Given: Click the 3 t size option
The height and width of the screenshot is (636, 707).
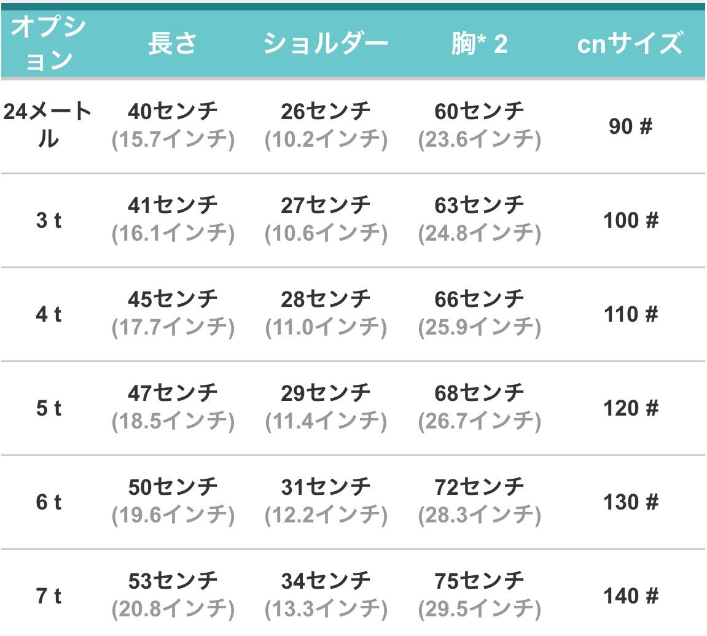Looking at the screenshot, I should pos(49,220).
